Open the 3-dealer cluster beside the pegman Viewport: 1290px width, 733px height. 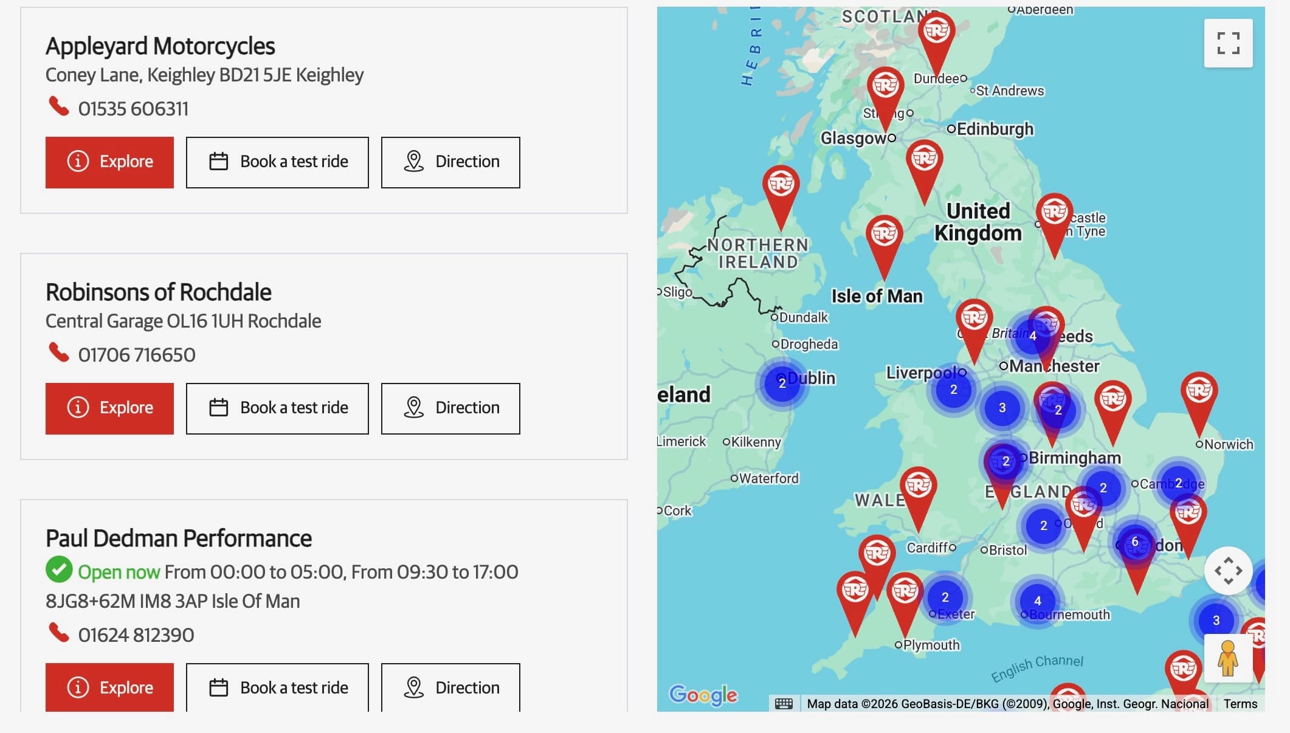tap(1216, 621)
